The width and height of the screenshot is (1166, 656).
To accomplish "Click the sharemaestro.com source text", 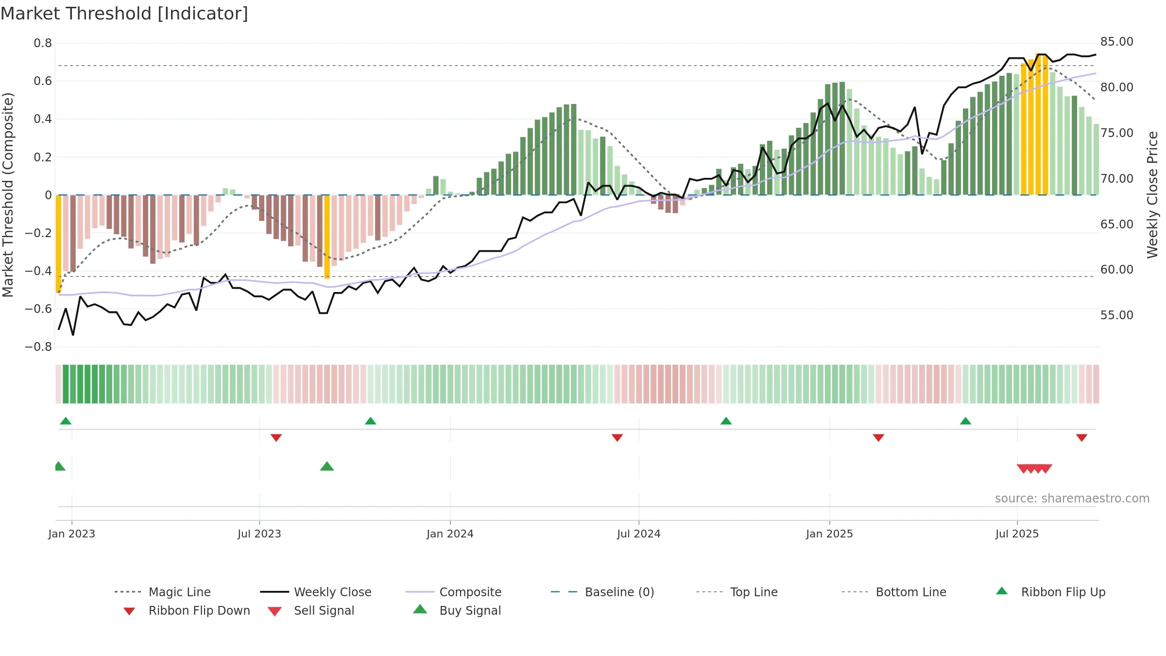I will [1072, 499].
